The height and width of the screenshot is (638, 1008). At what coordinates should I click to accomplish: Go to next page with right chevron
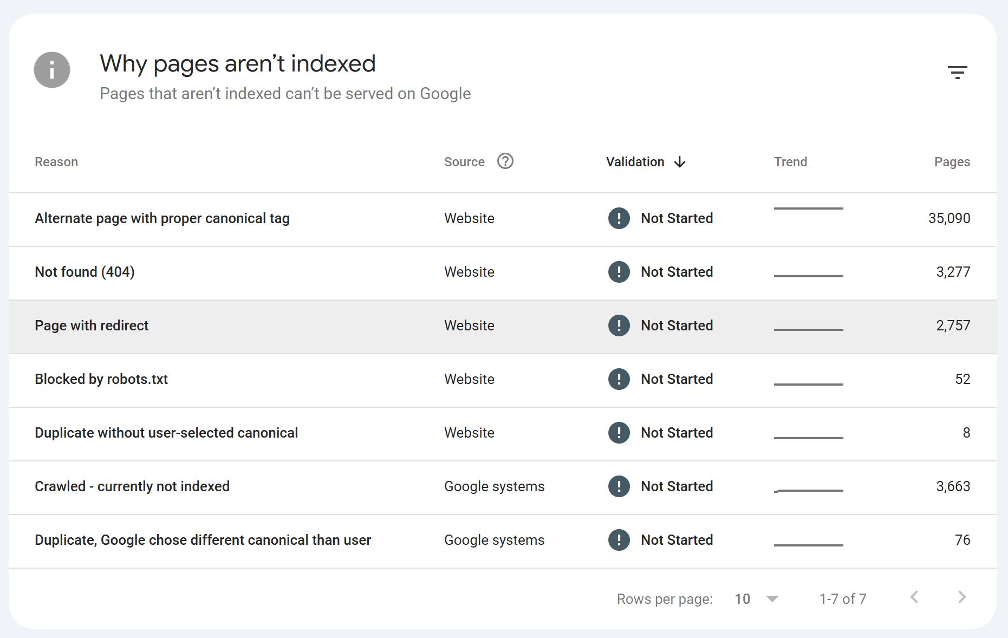[x=962, y=597]
